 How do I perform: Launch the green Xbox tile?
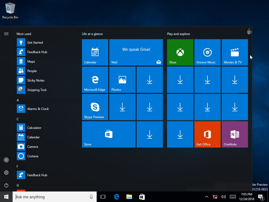click(x=180, y=52)
